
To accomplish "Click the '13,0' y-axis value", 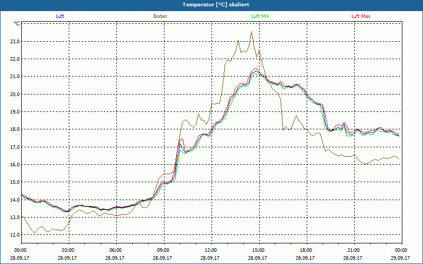I will click(15, 218).
